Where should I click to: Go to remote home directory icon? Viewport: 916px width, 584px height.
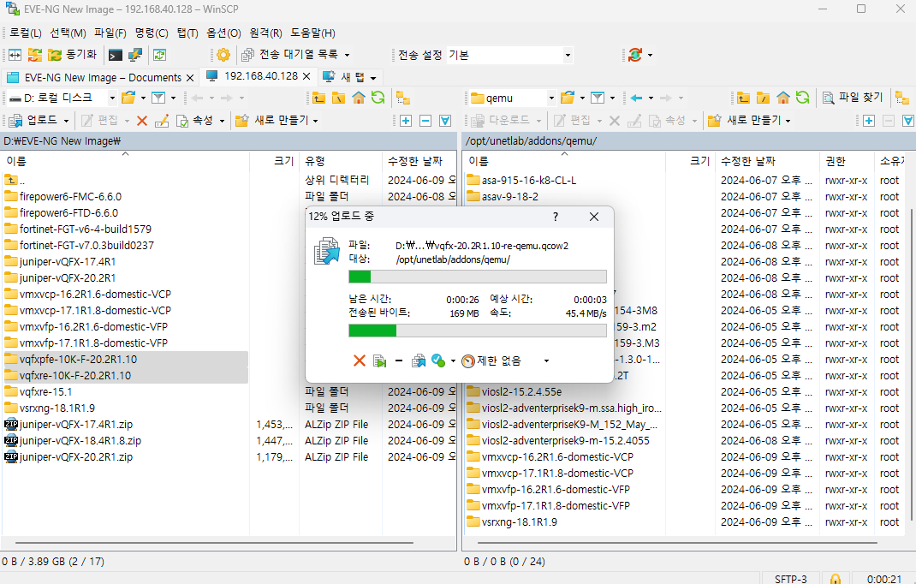782,98
